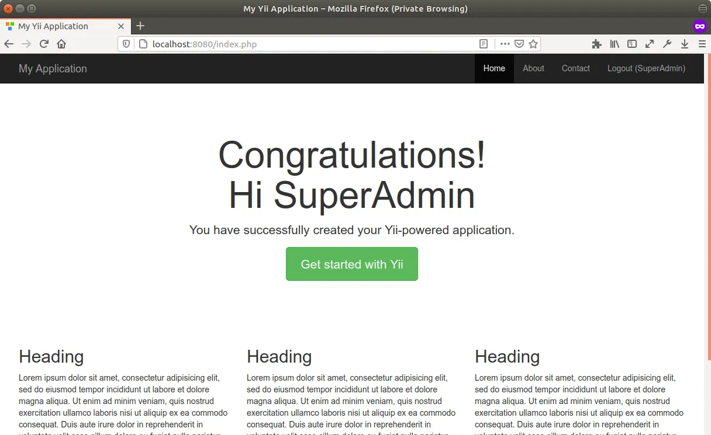Viewport: 711px width, 435px height.
Task: Reload the current page
Action: point(44,44)
